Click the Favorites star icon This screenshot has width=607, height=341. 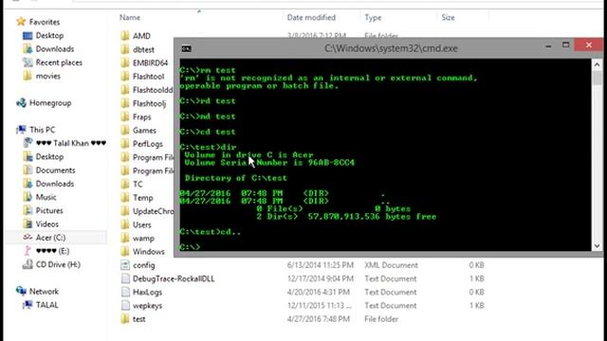tap(21, 22)
